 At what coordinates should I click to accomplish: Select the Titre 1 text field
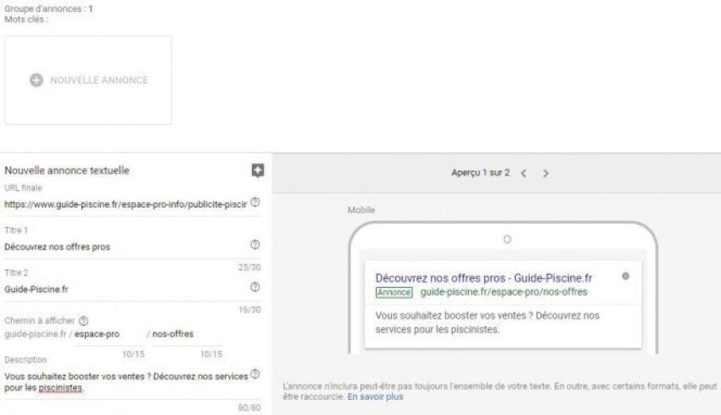click(x=126, y=247)
